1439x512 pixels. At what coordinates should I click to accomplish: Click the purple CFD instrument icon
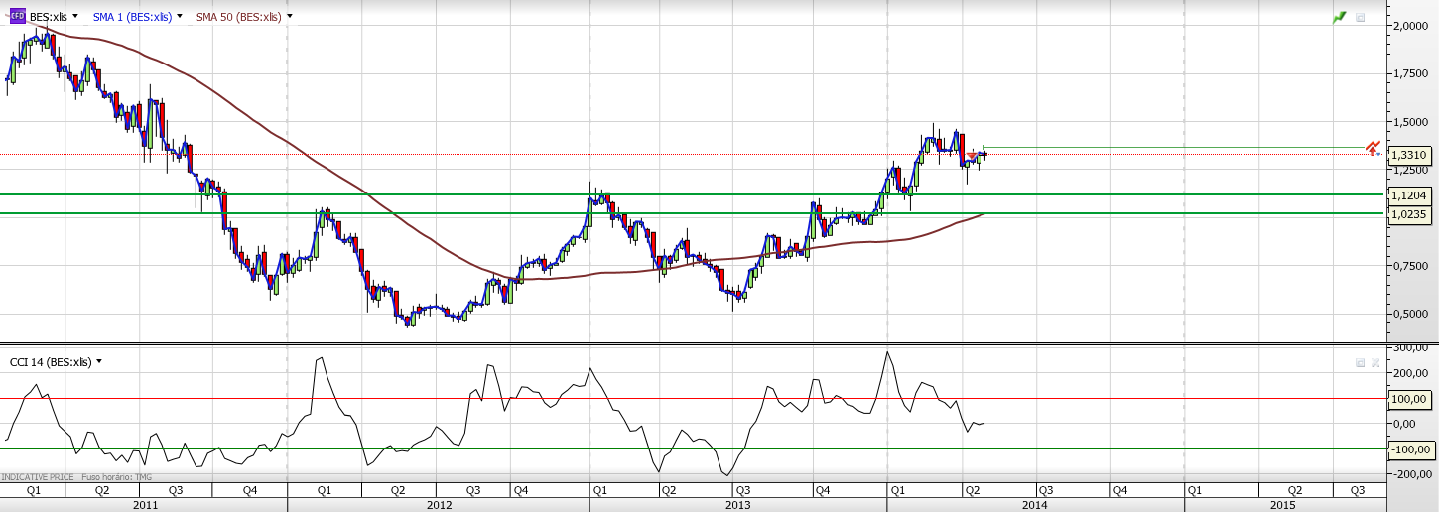point(17,16)
